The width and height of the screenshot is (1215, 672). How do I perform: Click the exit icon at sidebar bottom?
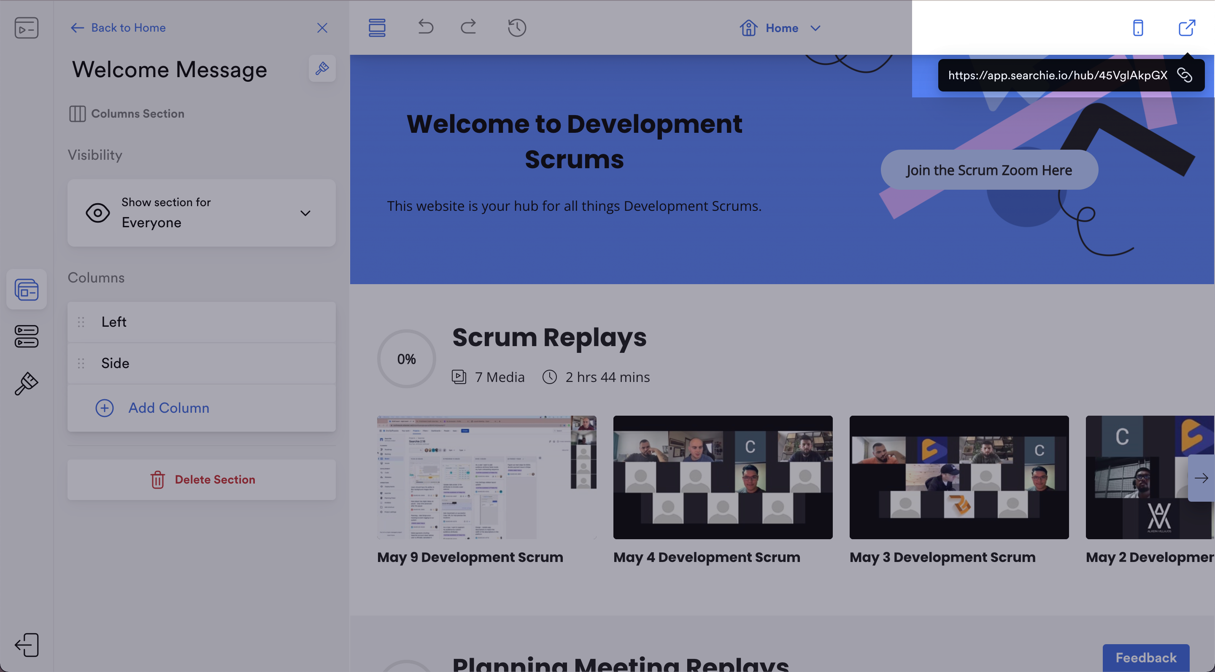[27, 644]
